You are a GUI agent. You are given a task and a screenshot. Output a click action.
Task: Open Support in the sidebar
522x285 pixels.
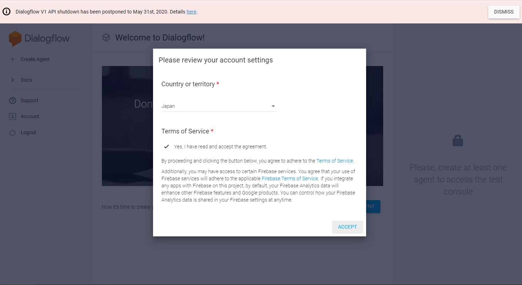pos(29,100)
